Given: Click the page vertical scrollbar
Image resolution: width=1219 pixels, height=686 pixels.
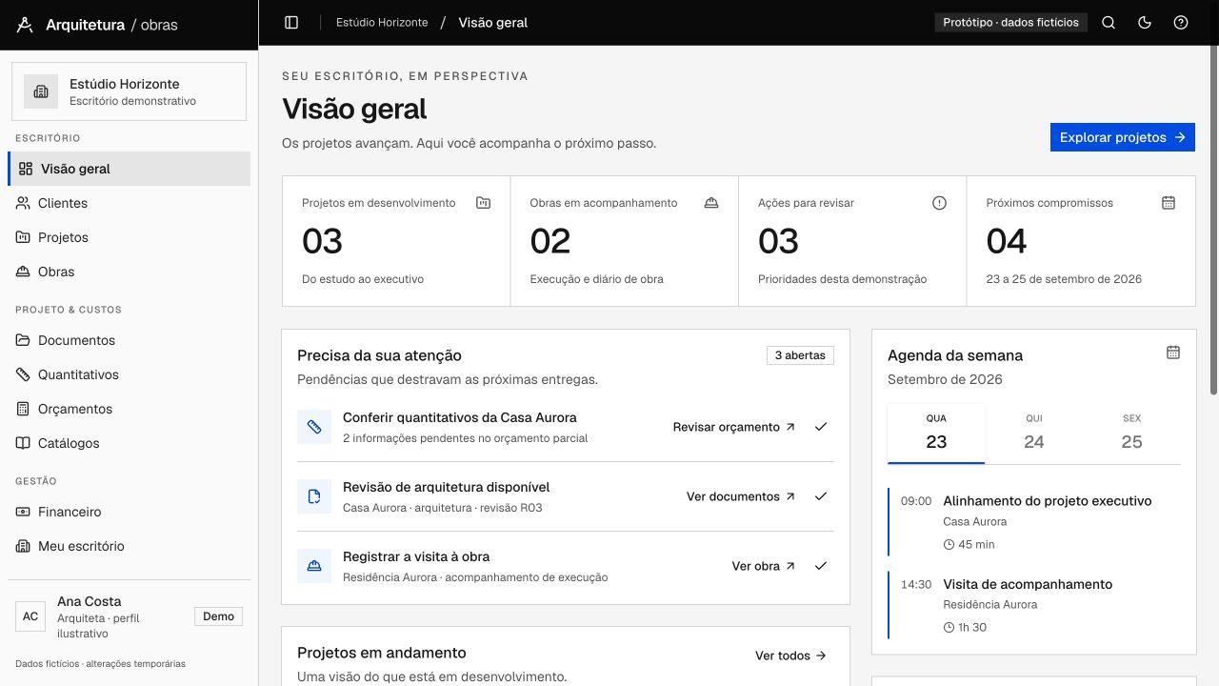Looking at the screenshot, I should (x=1213, y=219).
